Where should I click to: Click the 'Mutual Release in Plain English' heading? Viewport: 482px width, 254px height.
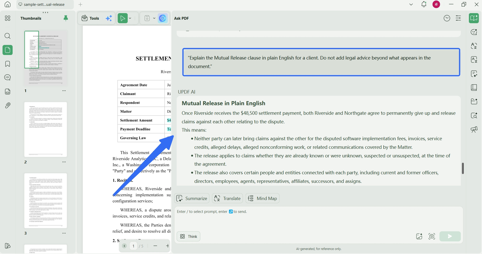(x=223, y=103)
